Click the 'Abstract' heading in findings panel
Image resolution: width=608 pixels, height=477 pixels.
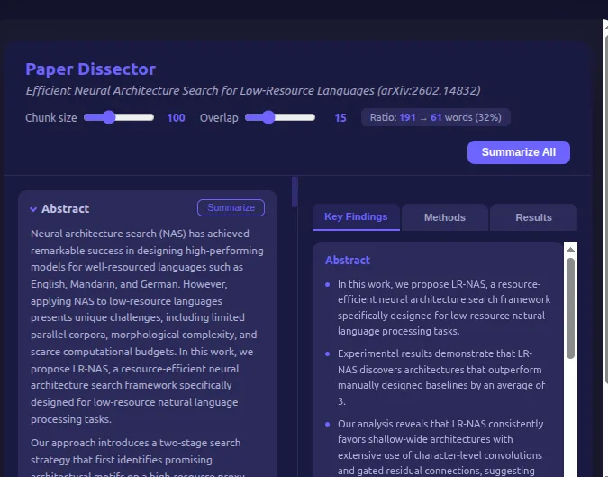348,260
